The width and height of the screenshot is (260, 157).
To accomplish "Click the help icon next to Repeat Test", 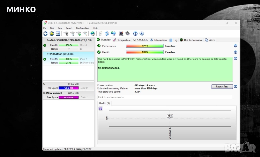I will coord(235,87).
